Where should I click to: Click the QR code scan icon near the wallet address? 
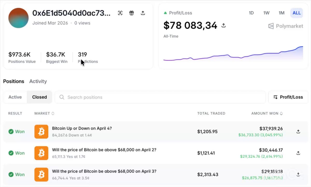click(120, 13)
